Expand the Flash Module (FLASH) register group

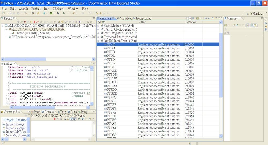click(x=98, y=26)
